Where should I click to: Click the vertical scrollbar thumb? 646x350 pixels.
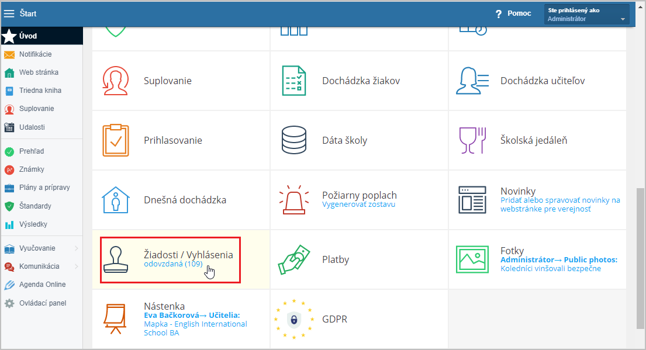(640, 258)
